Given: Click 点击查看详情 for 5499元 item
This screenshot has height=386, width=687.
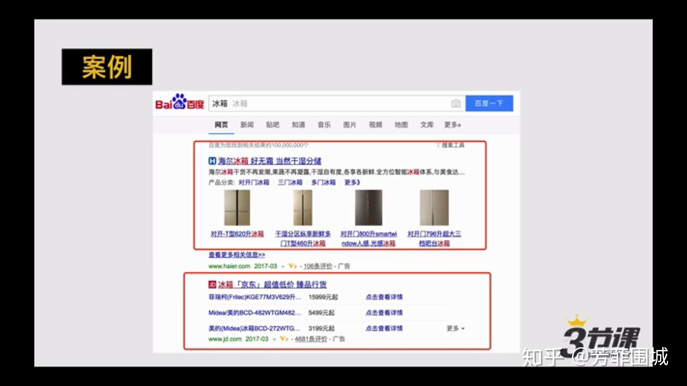Looking at the screenshot, I should [x=384, y=313].
